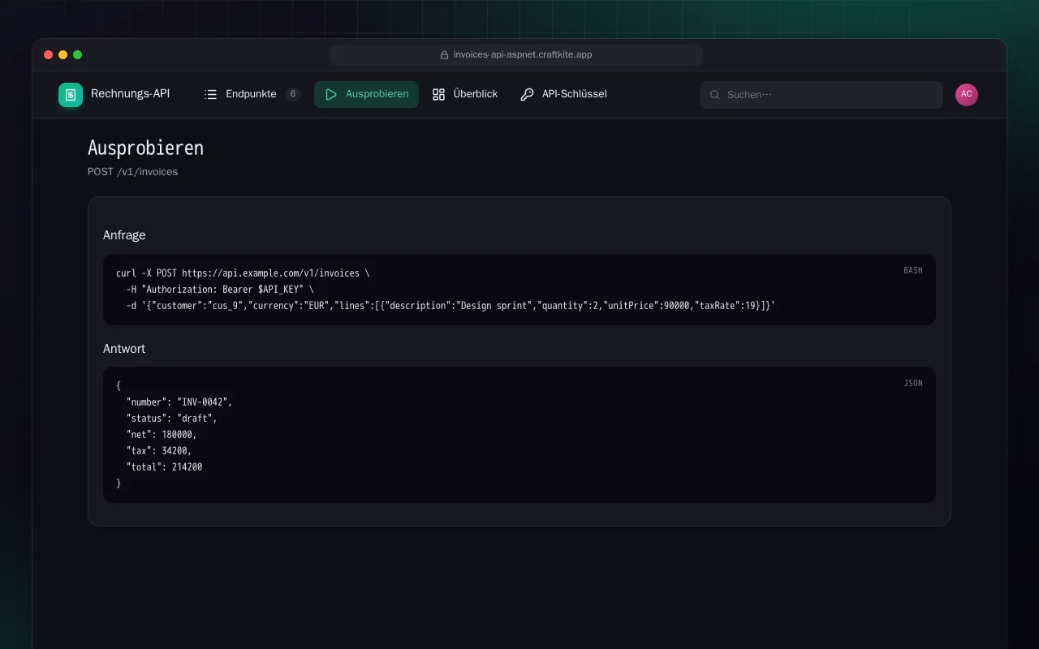Click the "number": "INV-0042" line
This screenshot has width=1039, height=649.
pyautogui.click(x=179, y=402)
